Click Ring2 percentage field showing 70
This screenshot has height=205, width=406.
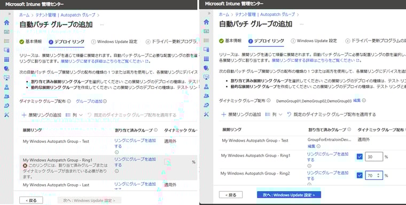tap(374, 176)
